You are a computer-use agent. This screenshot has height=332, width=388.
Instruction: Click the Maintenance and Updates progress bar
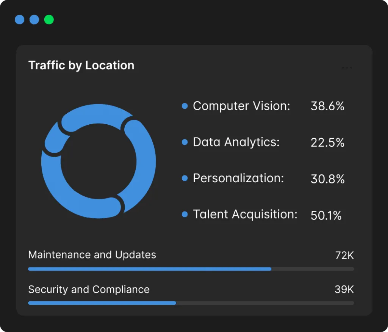[191, 269]
